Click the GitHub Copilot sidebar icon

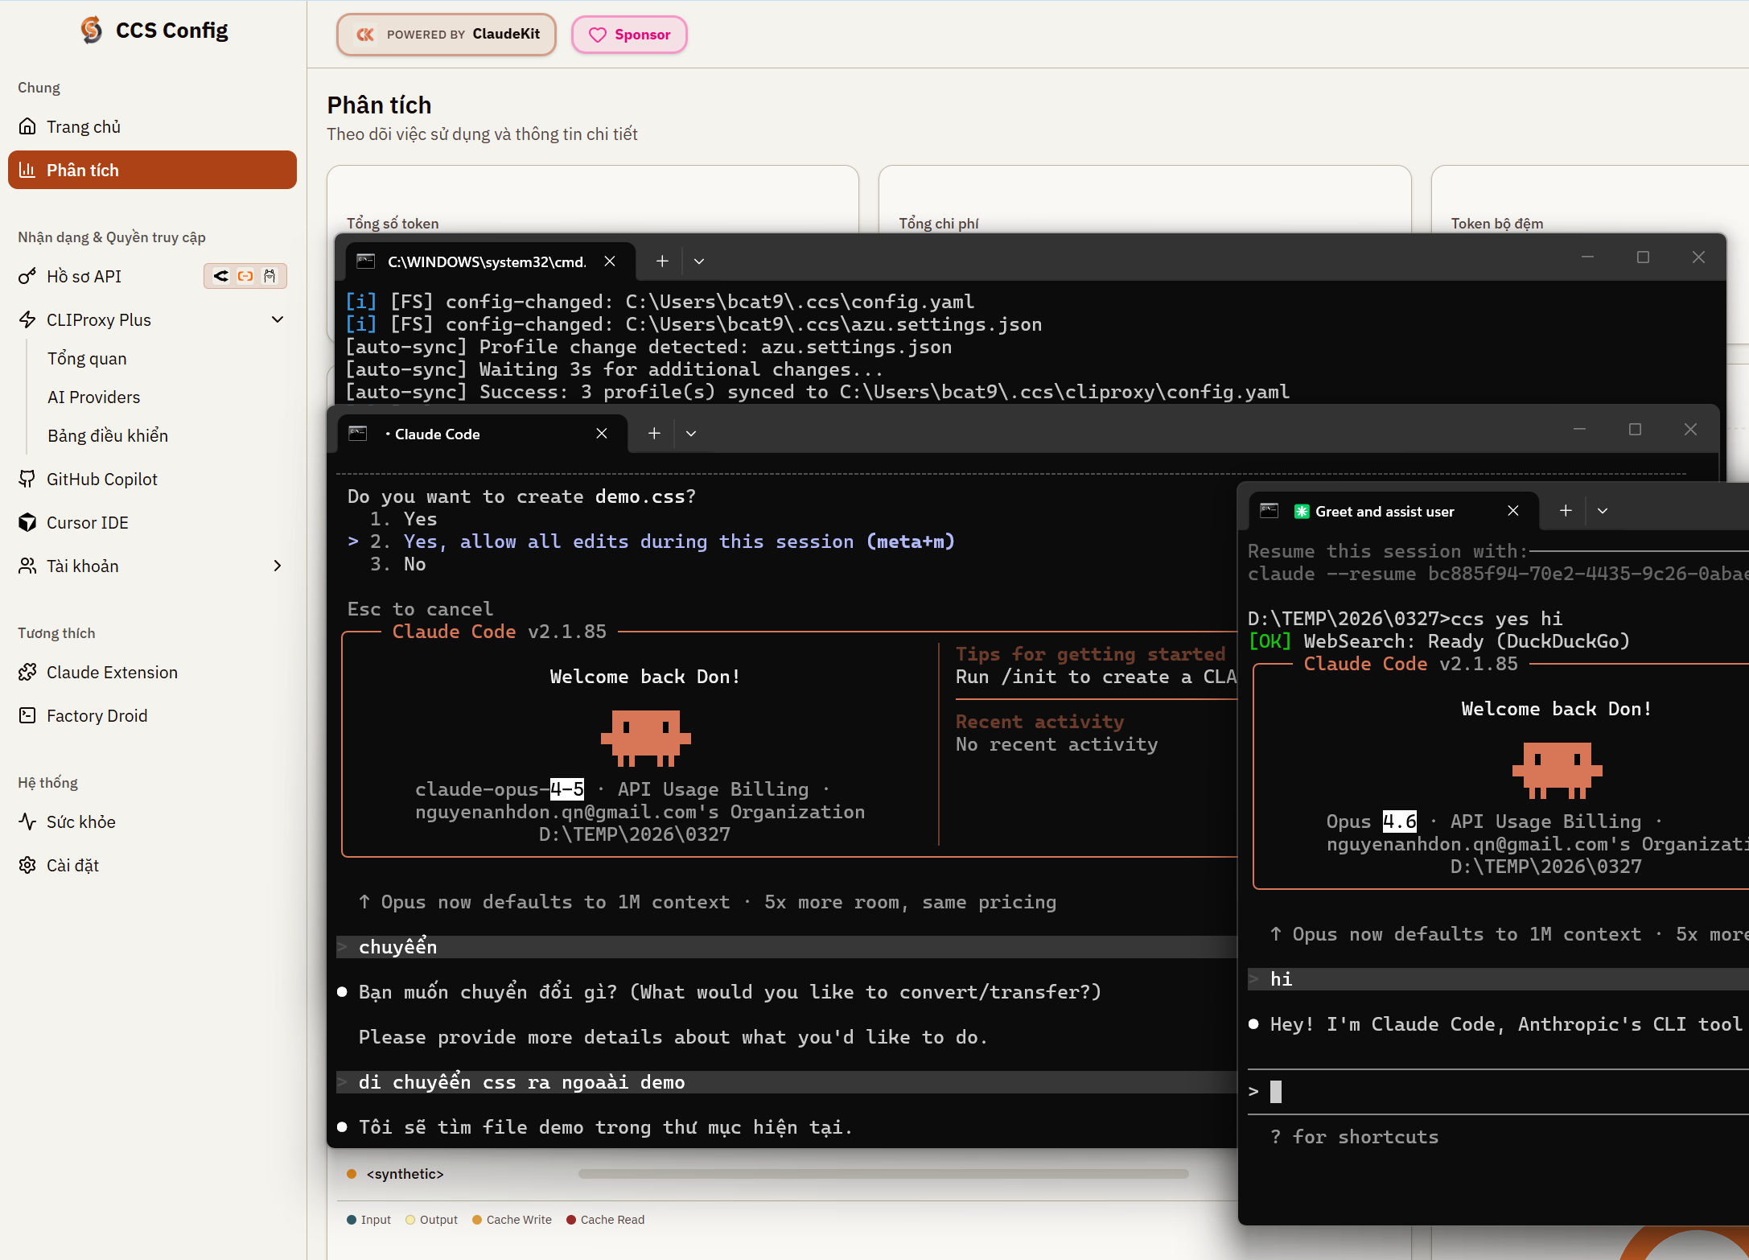(x=27, y=480)
